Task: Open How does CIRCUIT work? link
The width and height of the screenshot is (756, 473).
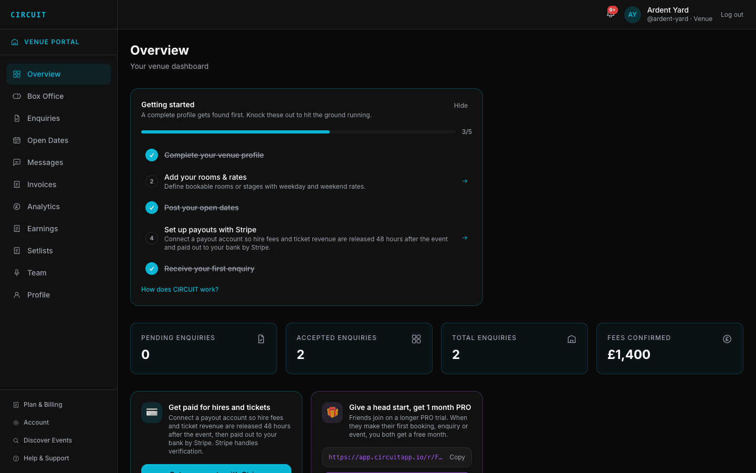Action: pyautogui.click(x=180, y=290)
